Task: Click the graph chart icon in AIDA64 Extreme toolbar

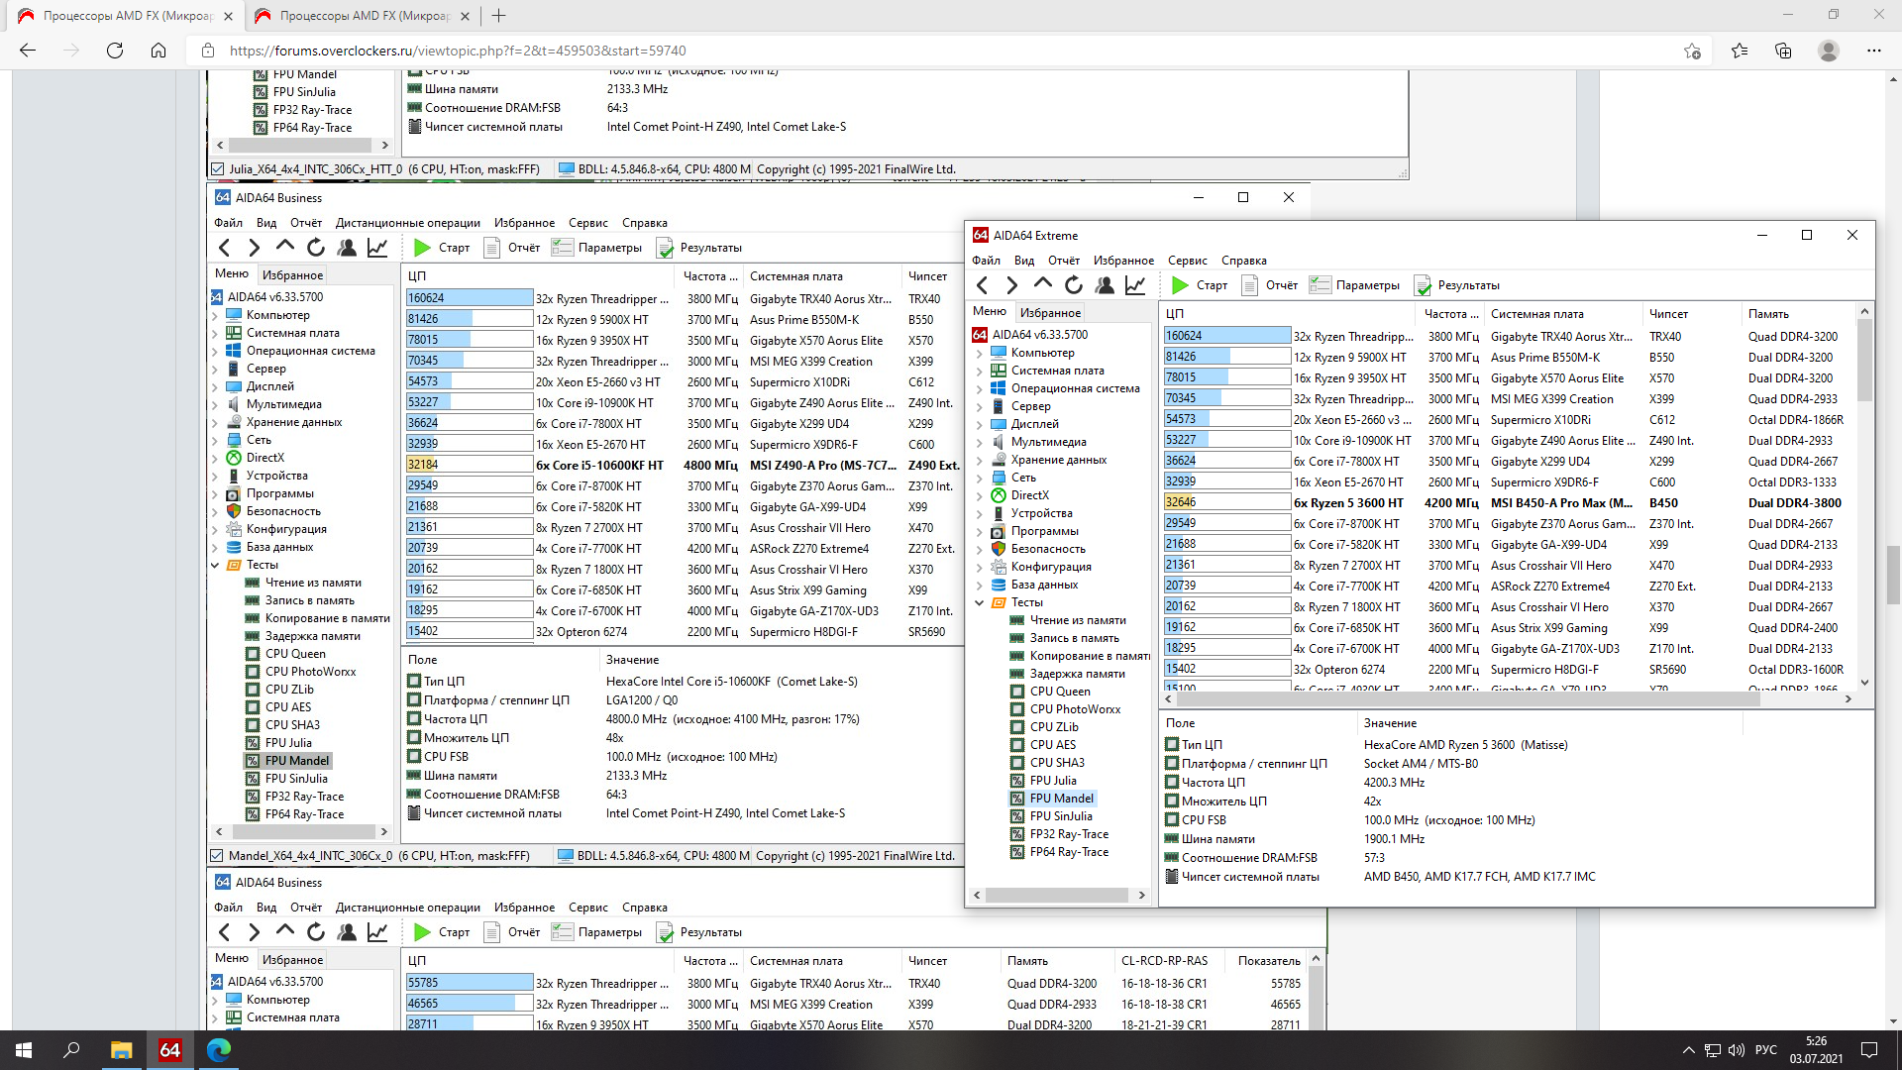Action: pyautogui.click(x=1135, y=285)
